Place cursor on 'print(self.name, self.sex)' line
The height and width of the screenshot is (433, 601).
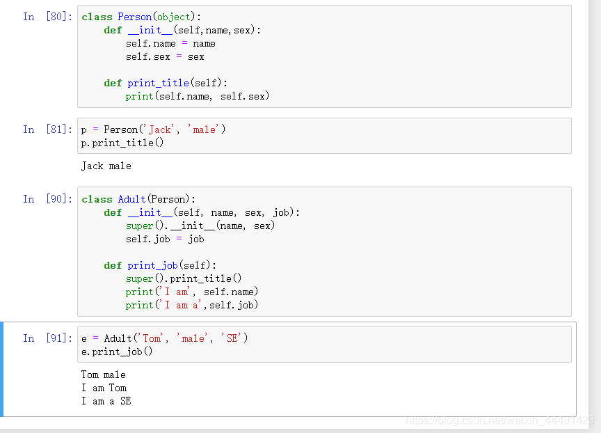[x=198, y=96]
